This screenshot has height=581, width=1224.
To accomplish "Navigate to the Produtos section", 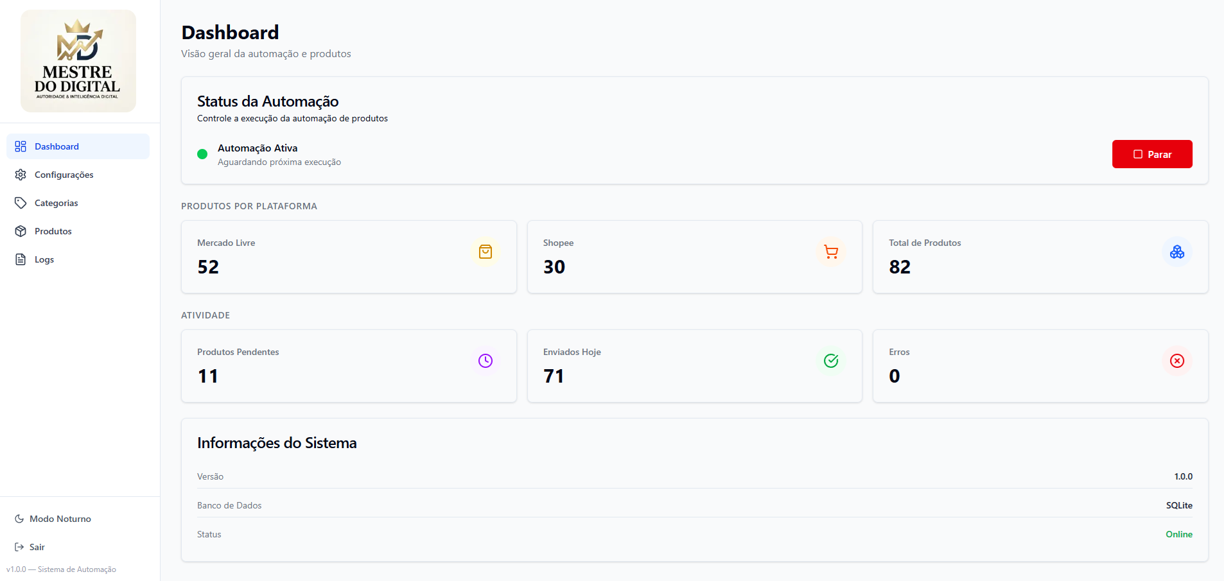I will [x=53, y=231].
